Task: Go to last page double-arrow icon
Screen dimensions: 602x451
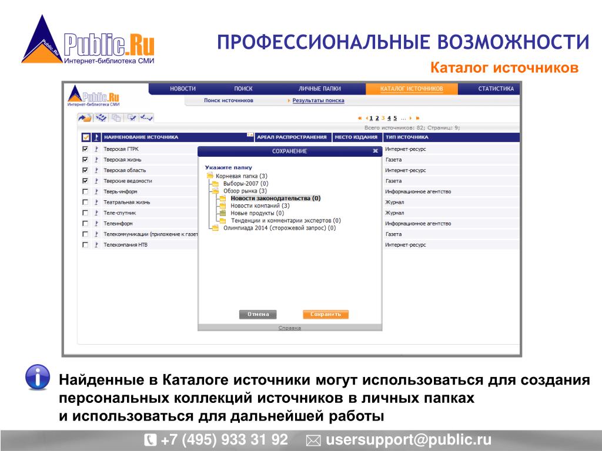Action: click(x=418, y=118)
